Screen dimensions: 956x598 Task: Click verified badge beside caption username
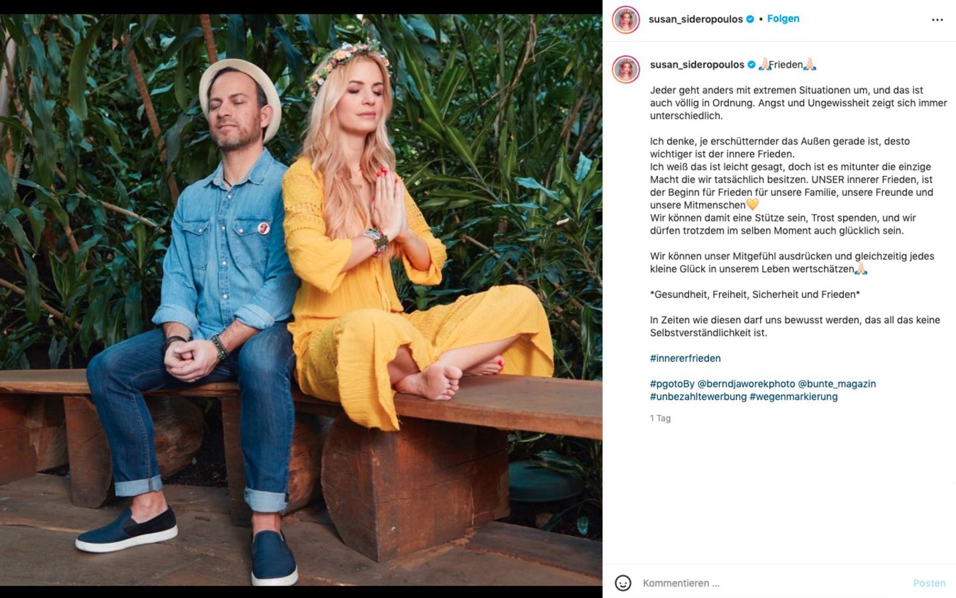tap(752, 64)
